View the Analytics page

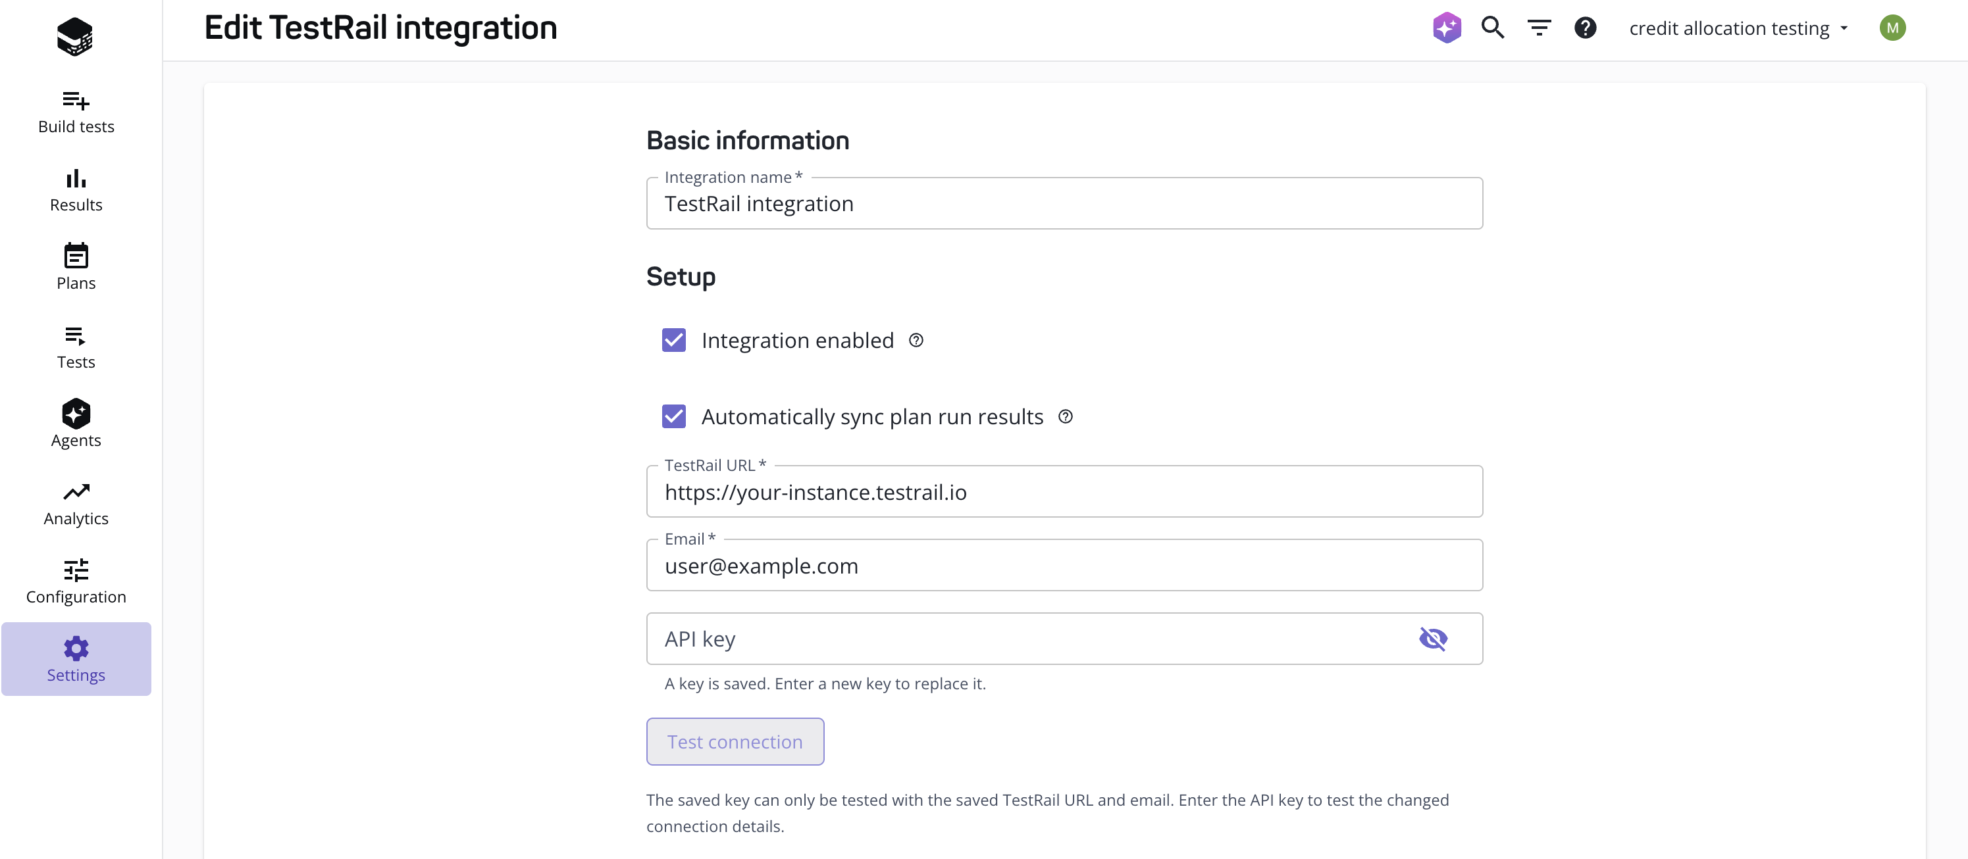76,503
